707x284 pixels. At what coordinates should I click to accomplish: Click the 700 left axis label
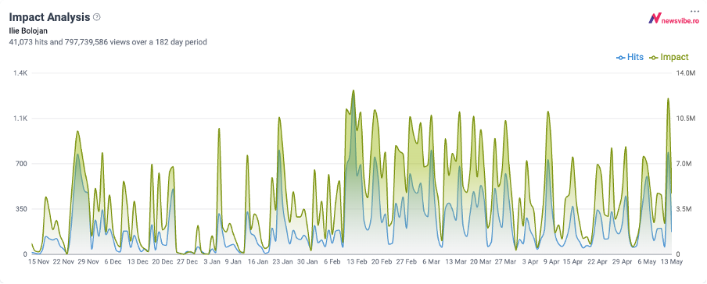coord(23,164)
